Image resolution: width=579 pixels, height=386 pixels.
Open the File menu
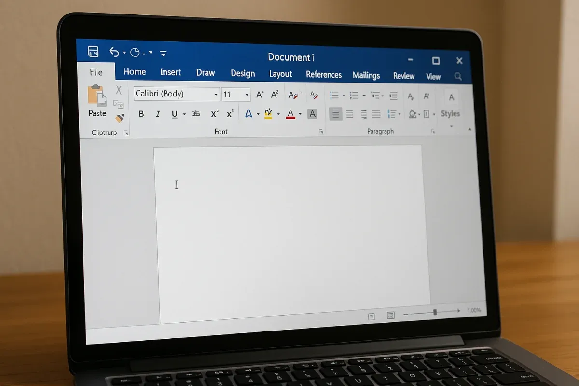click(96, 72)
